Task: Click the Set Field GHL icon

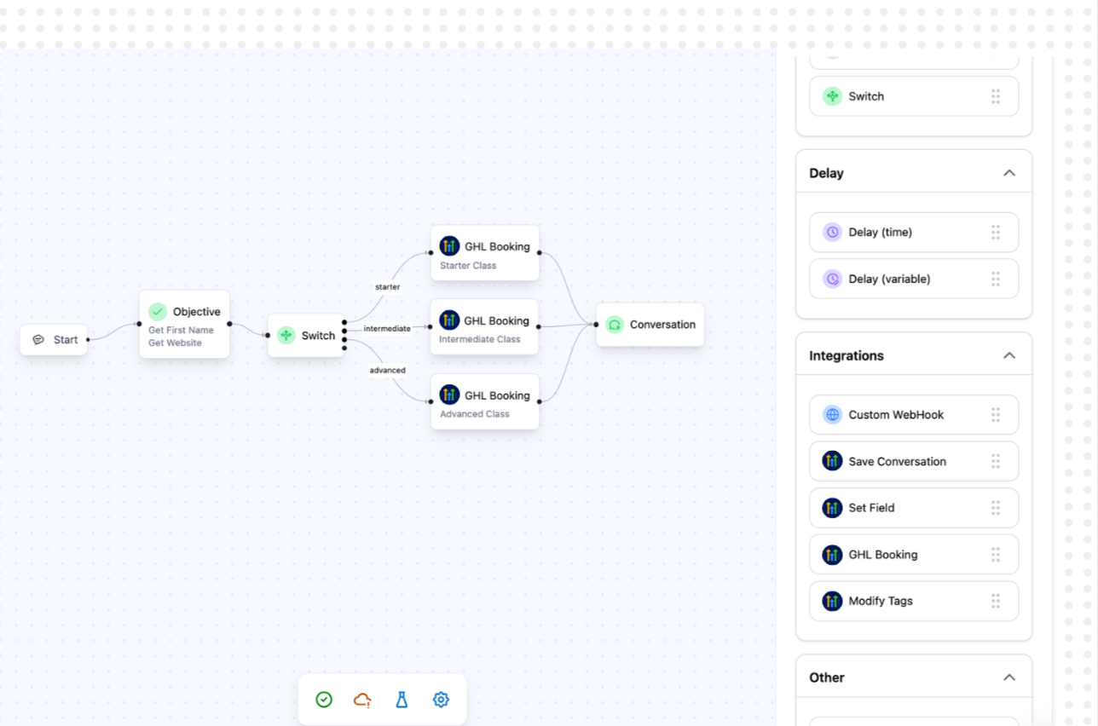Action: [x=832, y=508]
